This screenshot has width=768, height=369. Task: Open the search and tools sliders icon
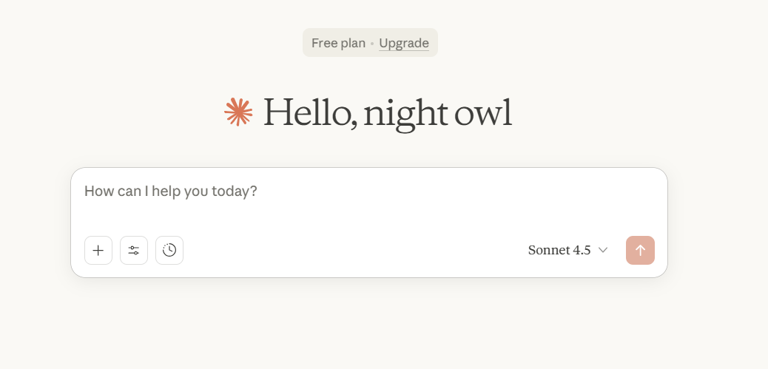[134, 250]
